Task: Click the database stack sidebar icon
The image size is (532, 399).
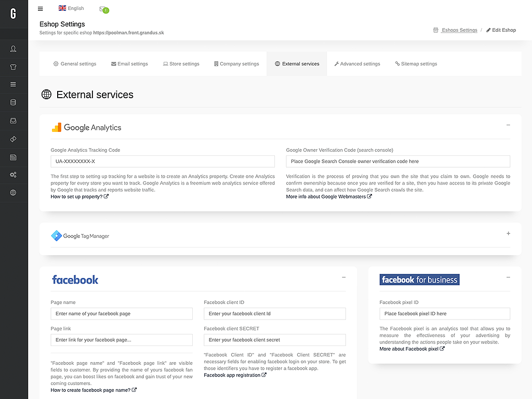Action: click(x=13, y=102)
